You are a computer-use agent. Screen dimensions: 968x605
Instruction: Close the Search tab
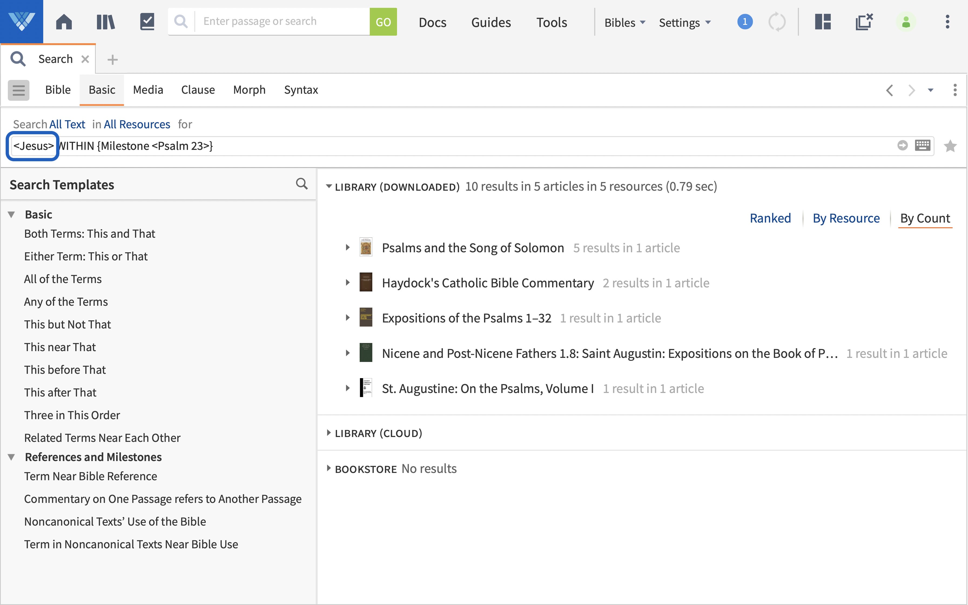click(85, 59)
